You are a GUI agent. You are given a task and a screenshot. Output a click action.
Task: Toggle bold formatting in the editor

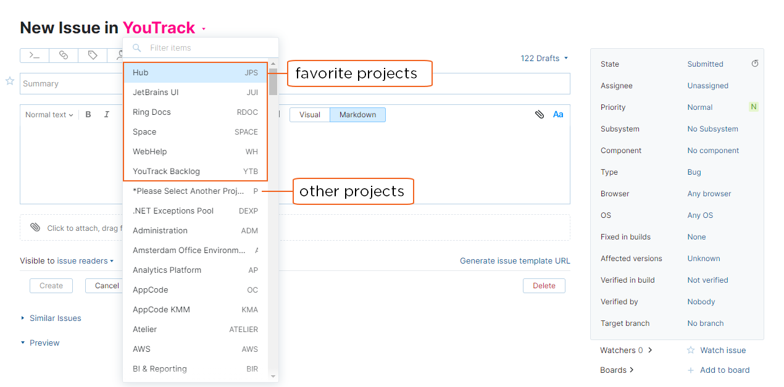click(88, 114)
